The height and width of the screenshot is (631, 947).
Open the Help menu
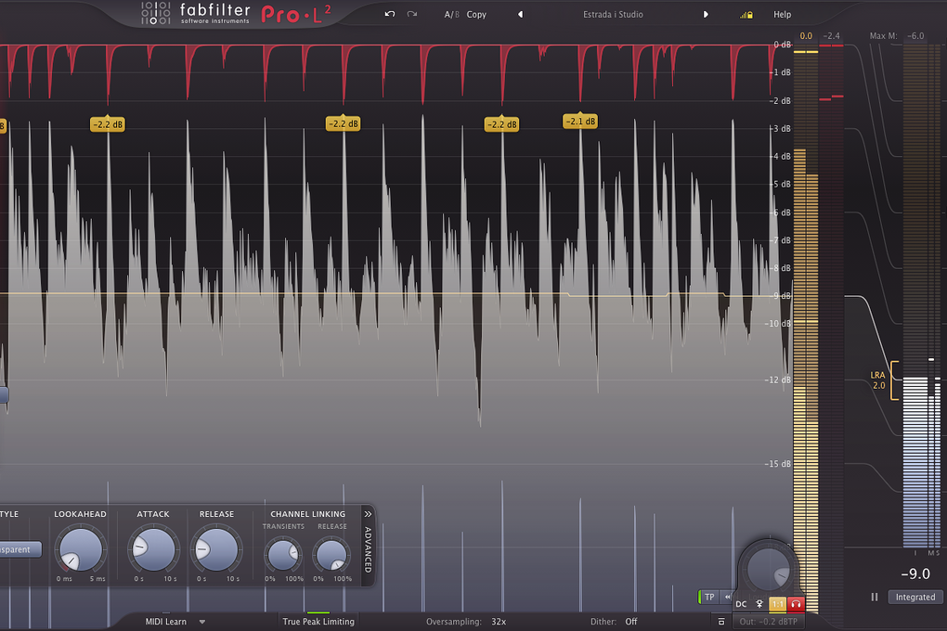[782, 15]
